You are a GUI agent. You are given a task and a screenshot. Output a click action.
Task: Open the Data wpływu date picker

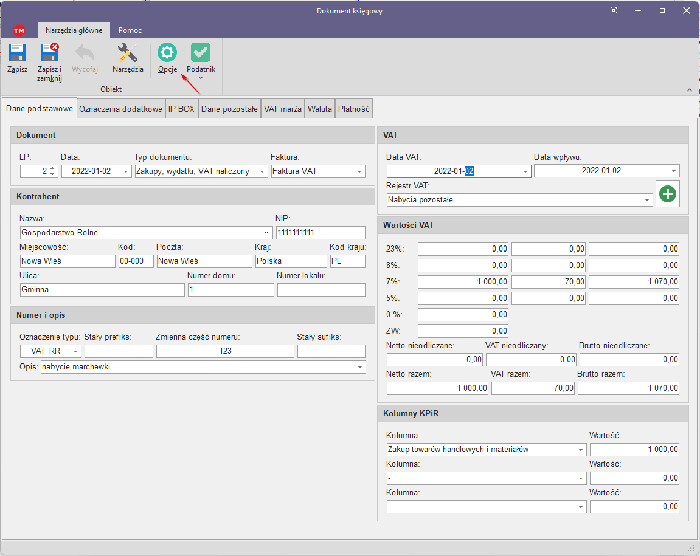[674, 171]
